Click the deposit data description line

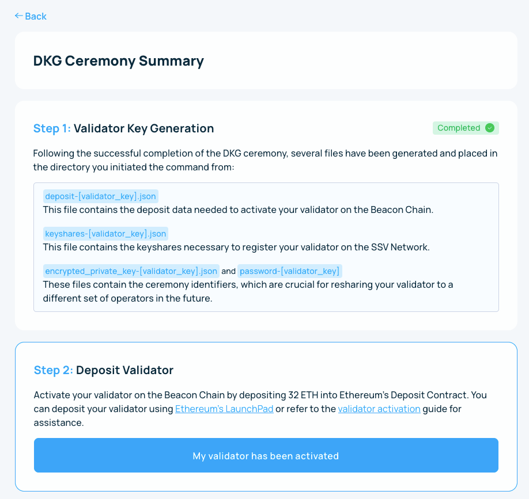(238, 209)
